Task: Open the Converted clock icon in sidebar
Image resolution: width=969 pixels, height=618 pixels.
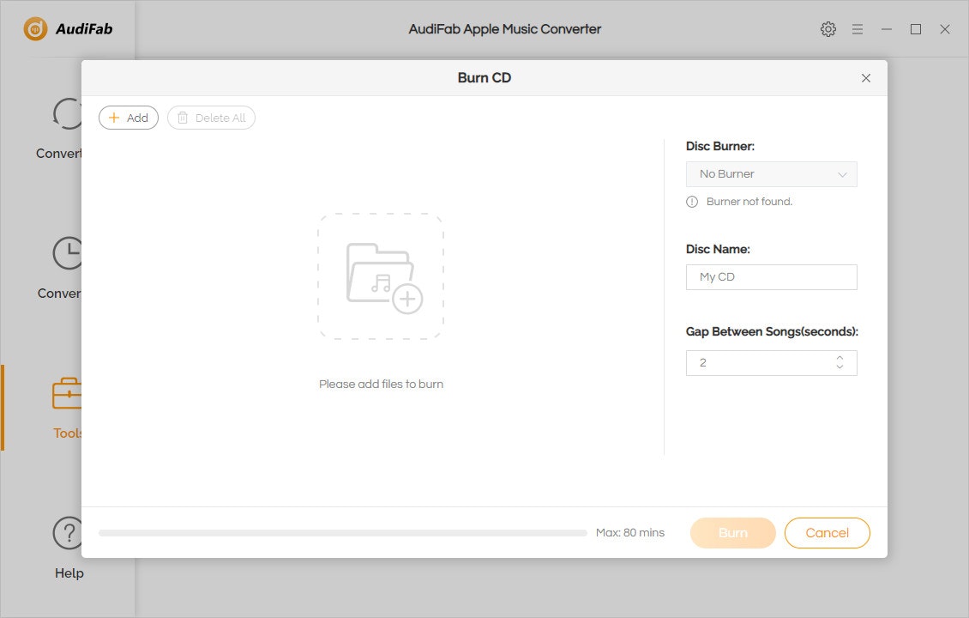Action: tap(68, 253)
